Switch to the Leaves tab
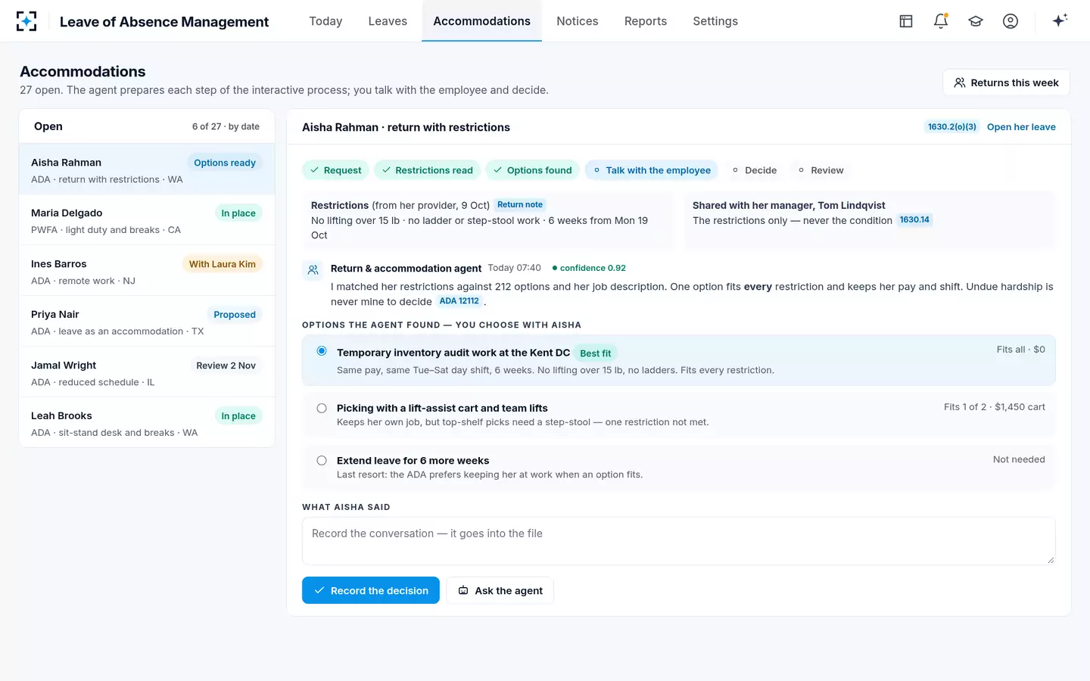The height and width of the screenshot is (681, 1090). (388, 21)
